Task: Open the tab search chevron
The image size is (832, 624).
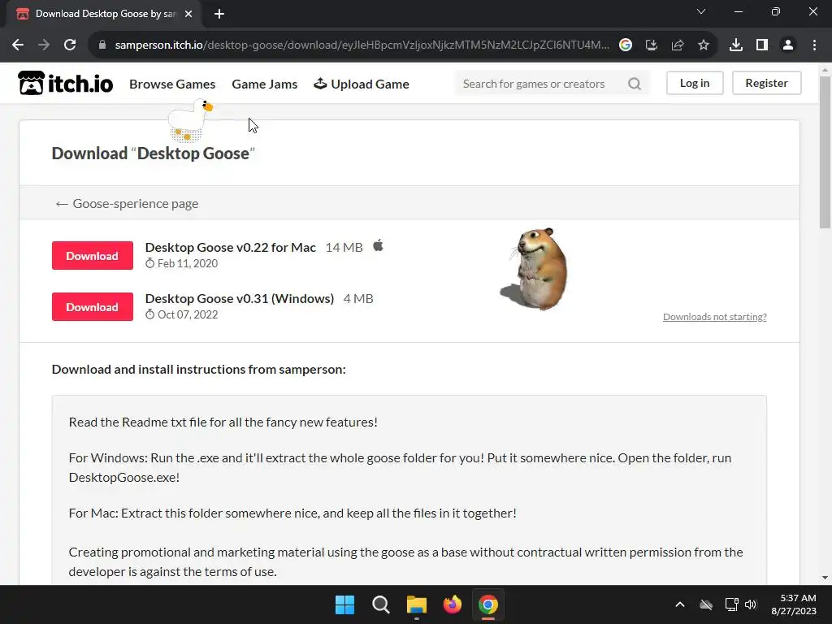Action: click(701, 11)
